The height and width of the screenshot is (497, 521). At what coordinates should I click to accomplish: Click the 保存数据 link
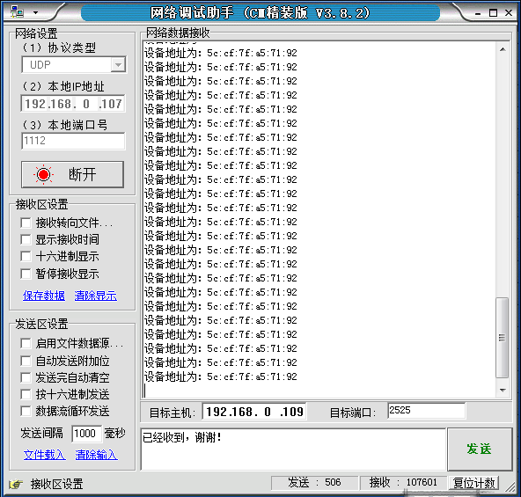44,296
